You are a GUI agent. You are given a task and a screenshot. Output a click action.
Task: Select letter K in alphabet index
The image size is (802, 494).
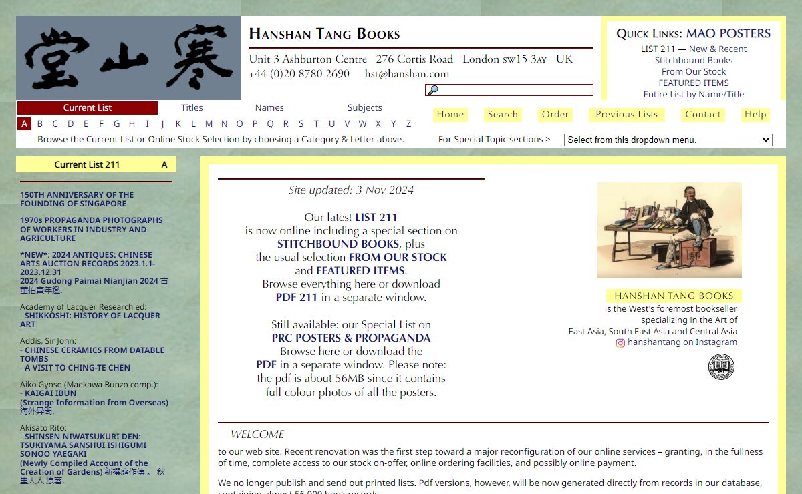click(178, 124)
